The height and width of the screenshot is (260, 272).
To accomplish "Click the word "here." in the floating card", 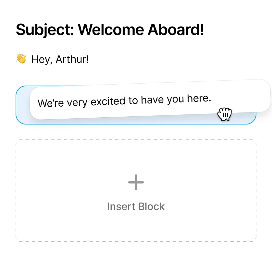I will pos(199,98).
